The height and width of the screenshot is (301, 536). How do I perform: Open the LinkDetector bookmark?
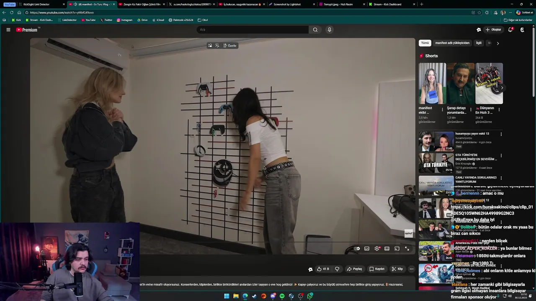point(67,20)
